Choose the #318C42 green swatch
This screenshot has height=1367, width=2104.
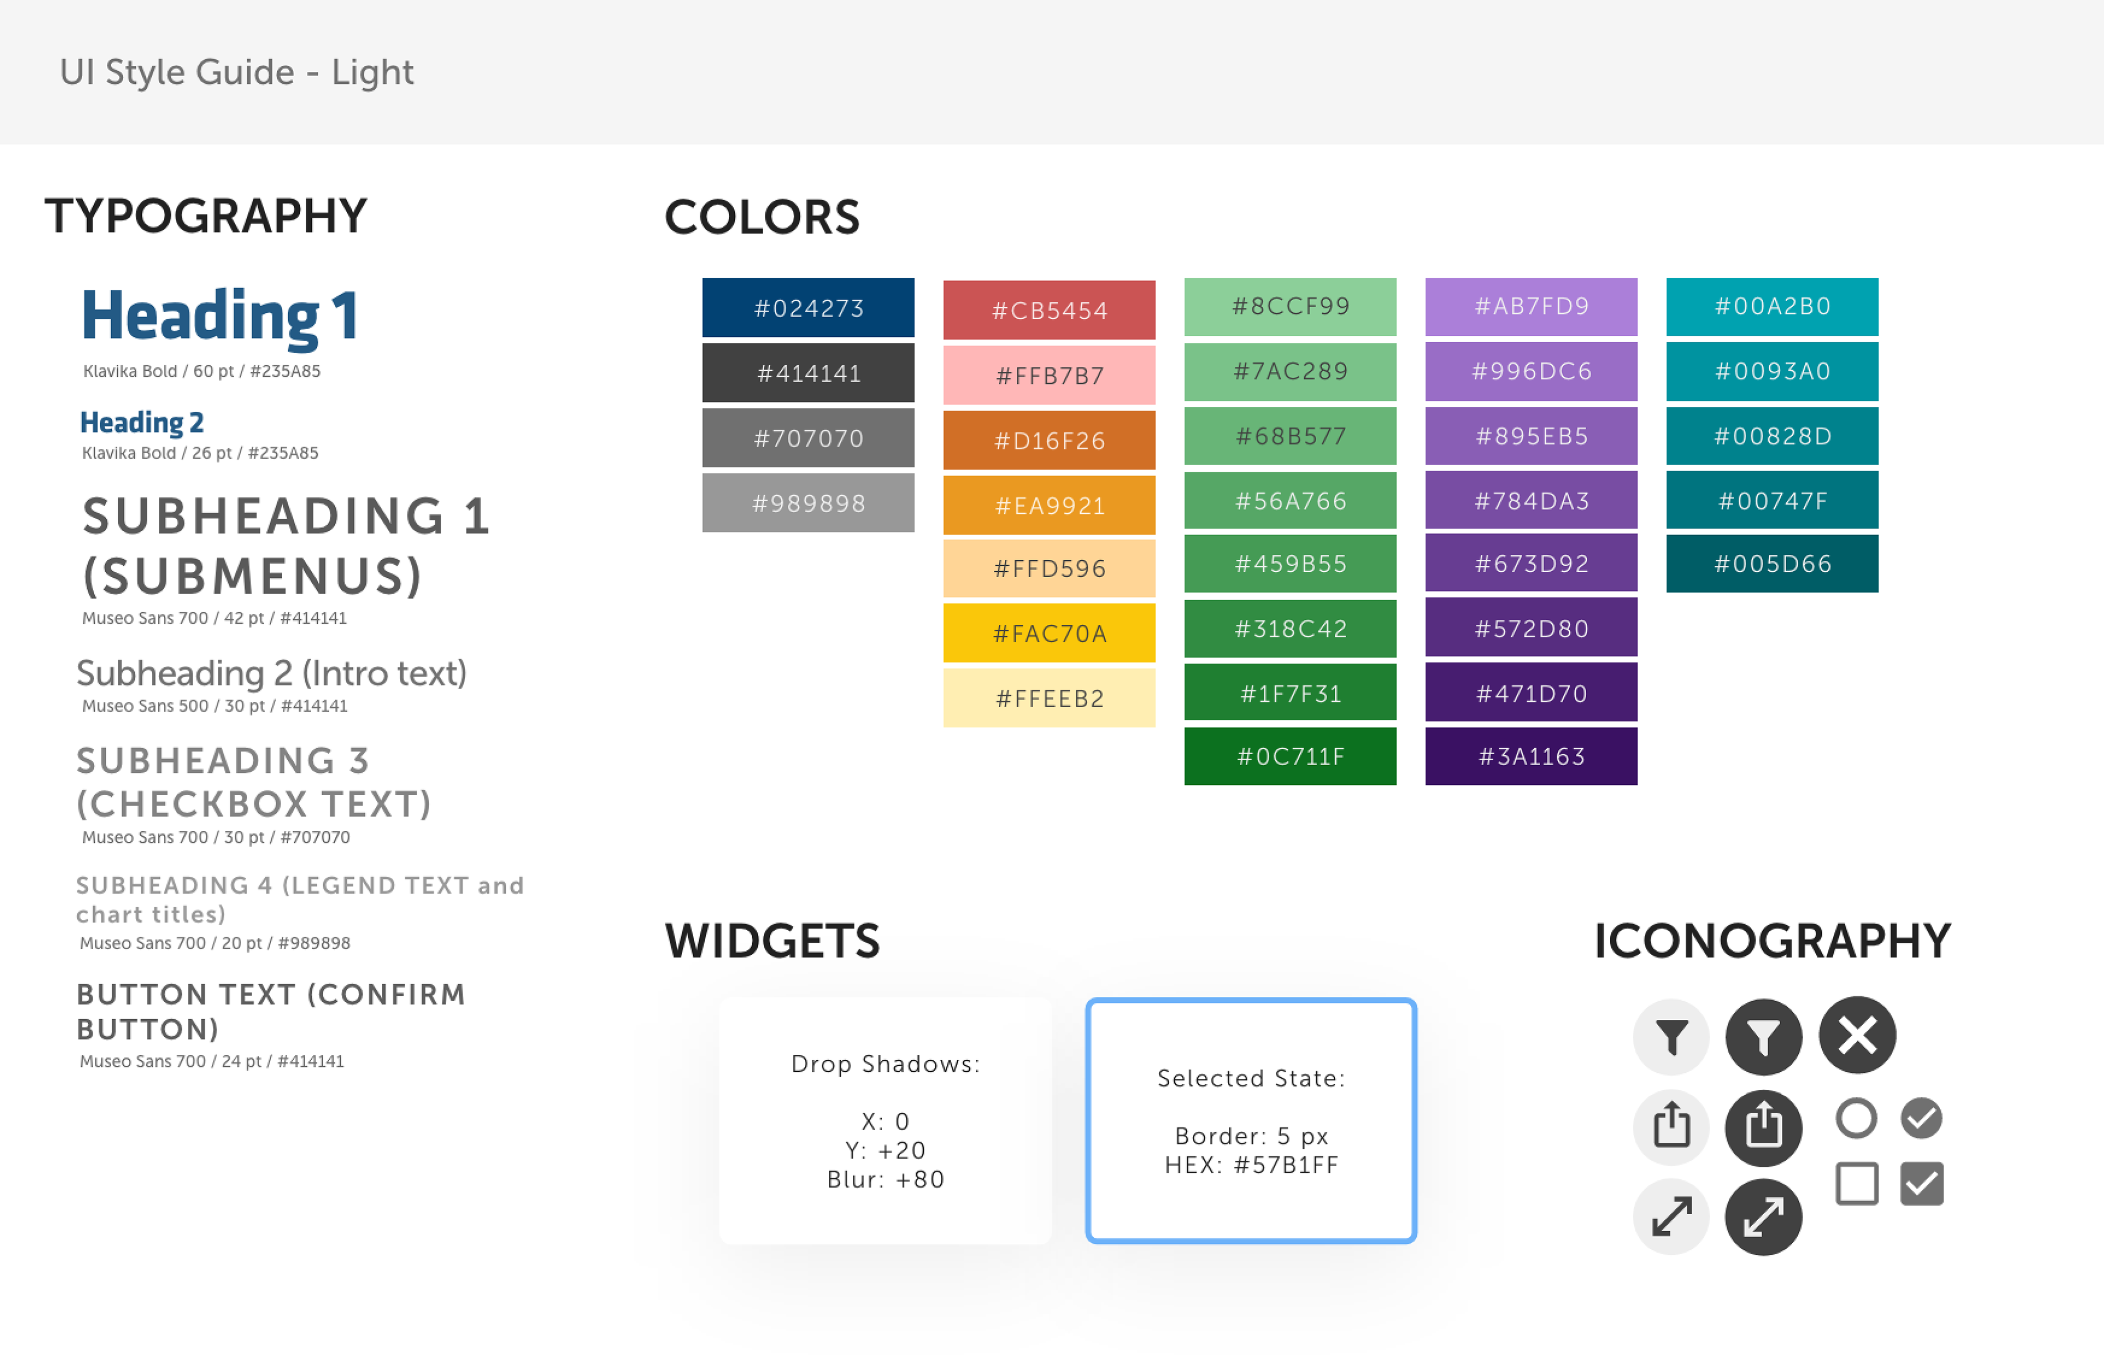coord(1291,628)
